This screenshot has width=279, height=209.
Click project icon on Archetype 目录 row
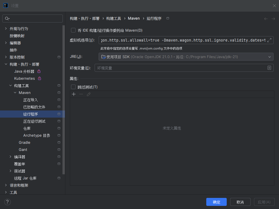pyautogui.click(x=59, y=135)
